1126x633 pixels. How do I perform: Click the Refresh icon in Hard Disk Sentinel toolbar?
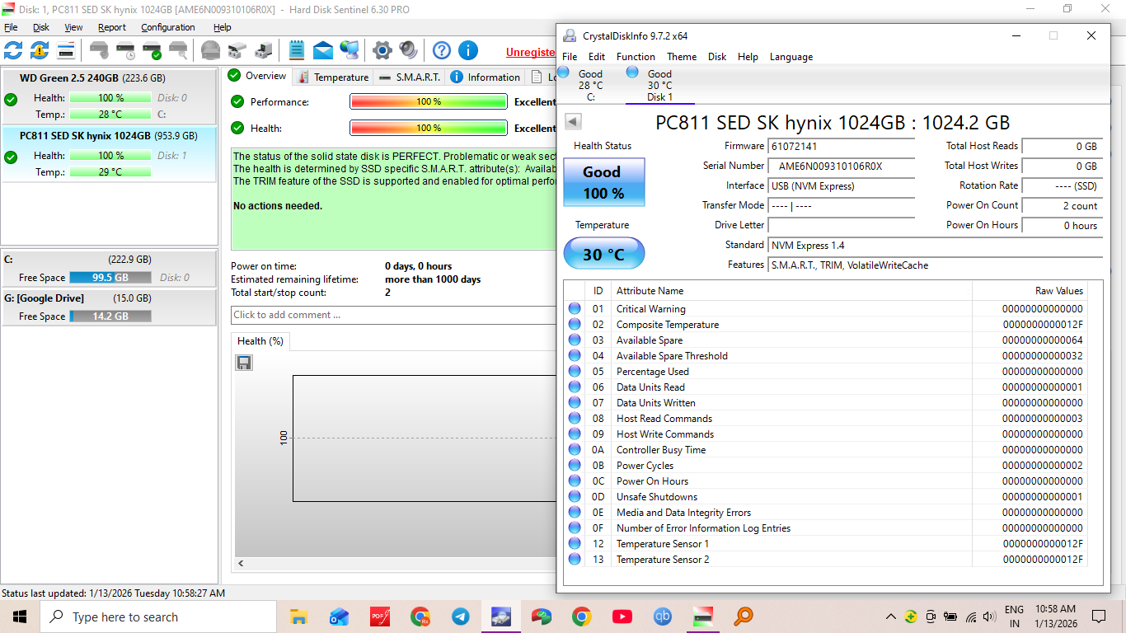(14, 50)
